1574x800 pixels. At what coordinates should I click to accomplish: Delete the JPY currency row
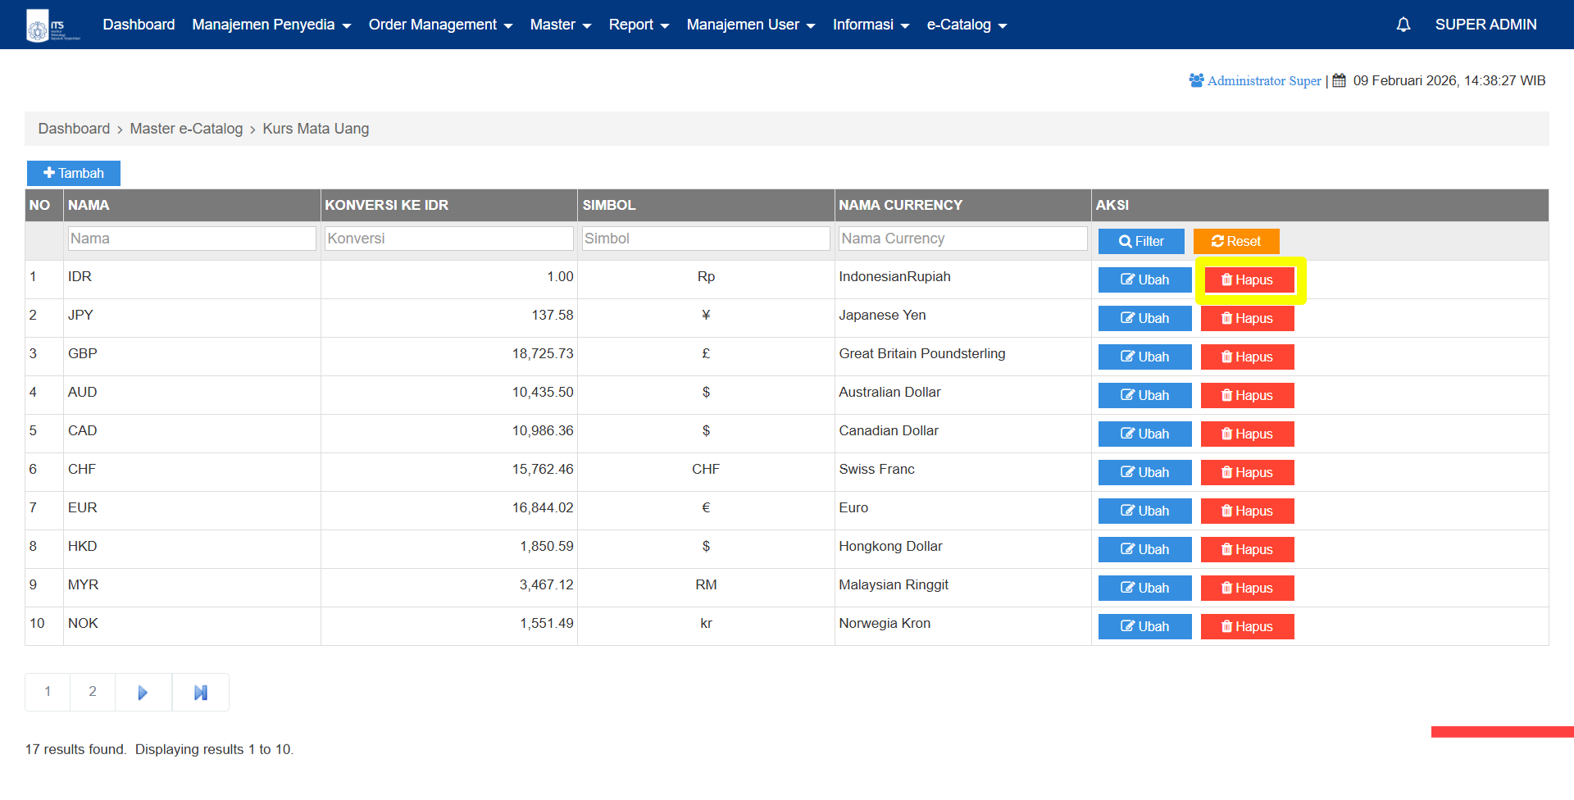click(x=1247, y=318)
